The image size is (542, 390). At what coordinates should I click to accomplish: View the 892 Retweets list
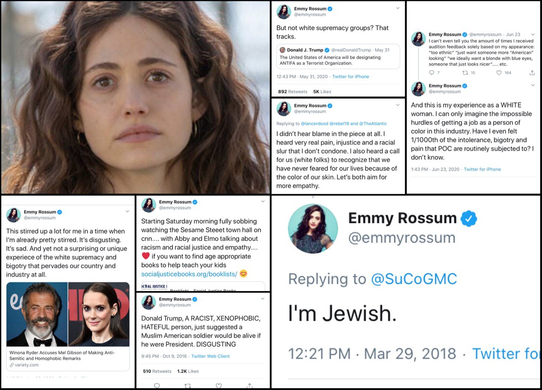pos(293,91)
